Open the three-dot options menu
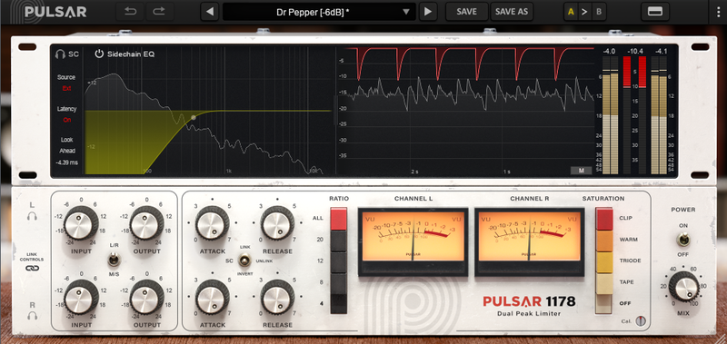This screenshot has height=344, width=727. coord(718,12)
